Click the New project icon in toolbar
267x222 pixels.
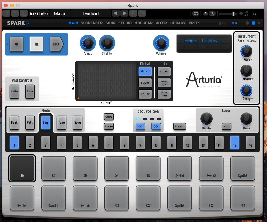point(7,13)
